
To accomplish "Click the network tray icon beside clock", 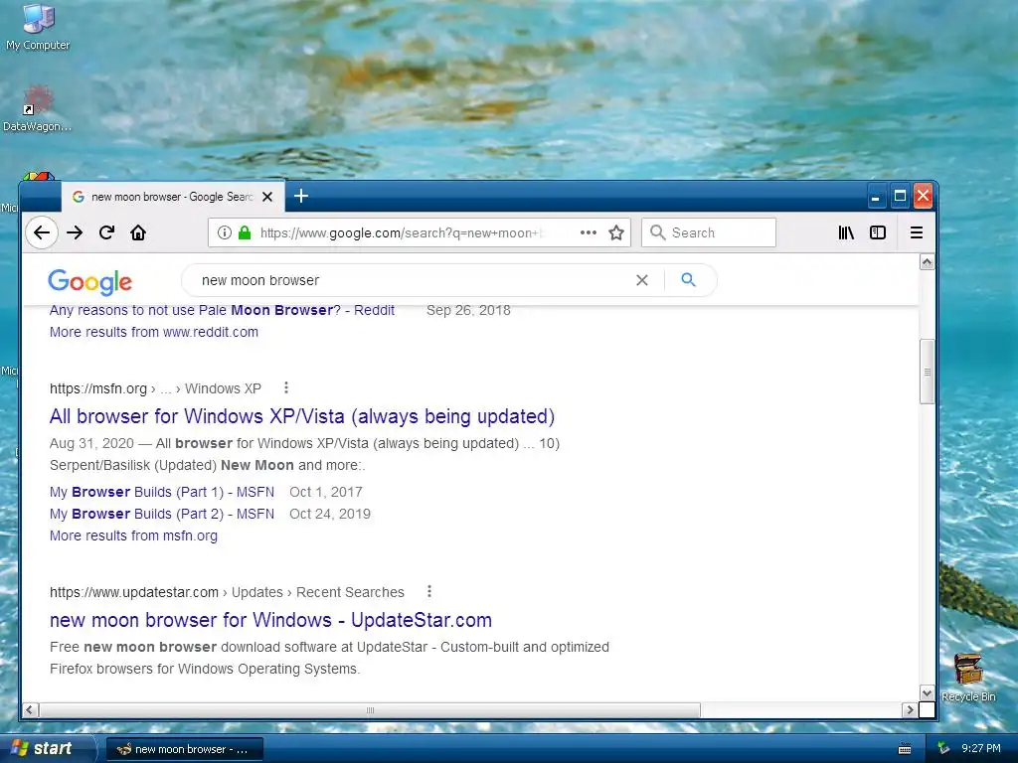I will tap(944, 749).
